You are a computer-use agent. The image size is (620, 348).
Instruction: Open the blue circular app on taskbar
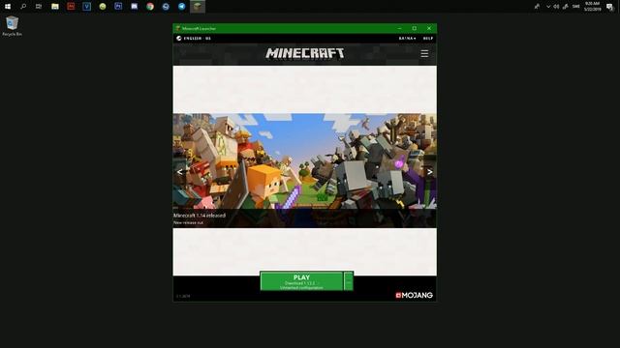pos(166,7)
